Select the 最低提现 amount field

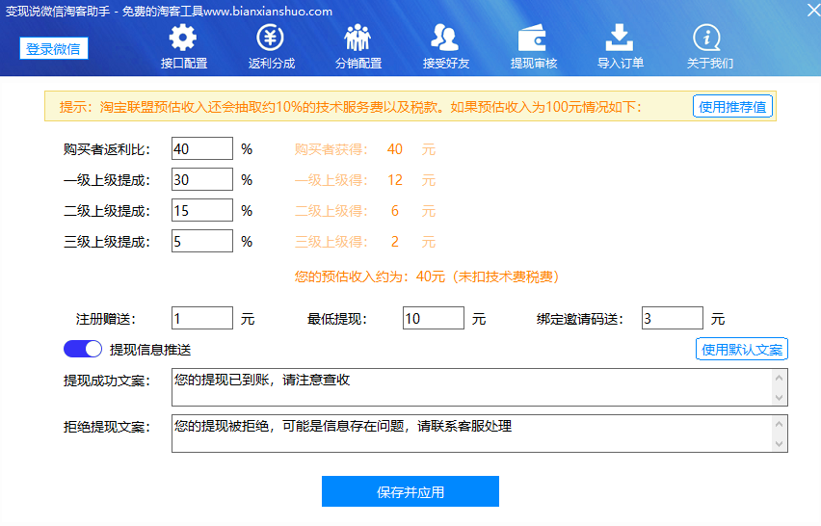point(434,318)
